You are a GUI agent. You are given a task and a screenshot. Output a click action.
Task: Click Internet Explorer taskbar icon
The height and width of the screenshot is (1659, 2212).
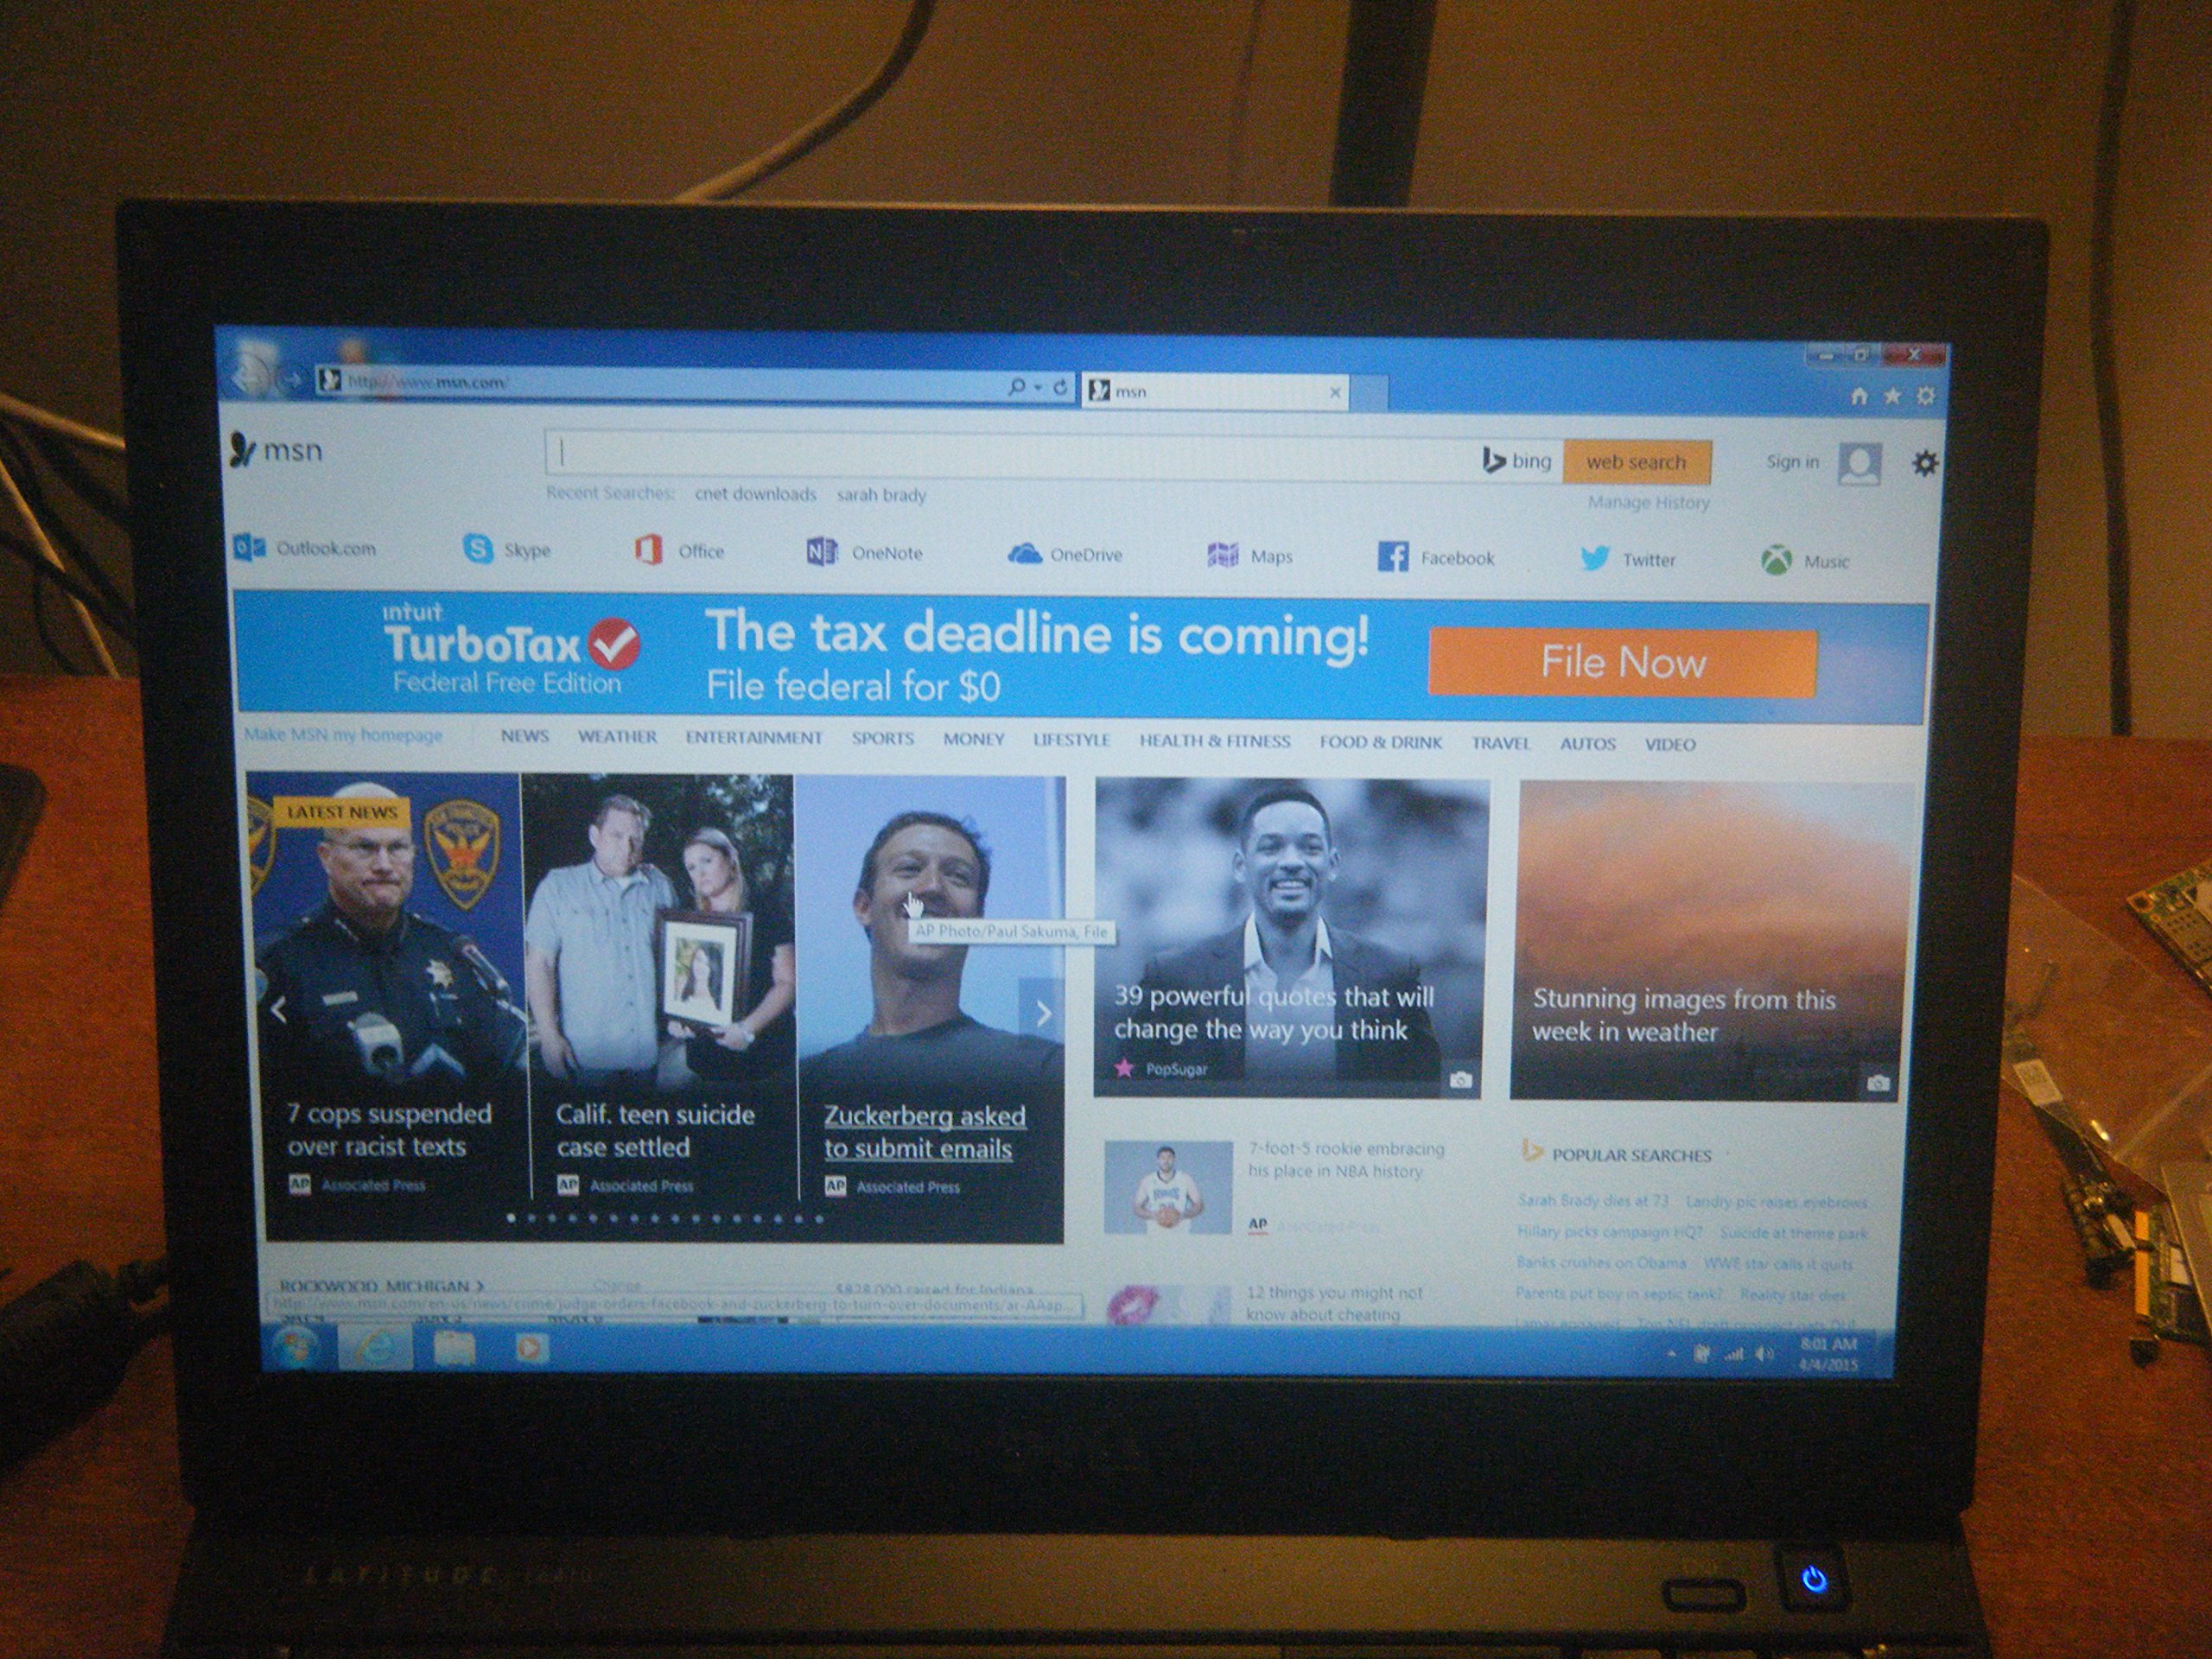376,1348
